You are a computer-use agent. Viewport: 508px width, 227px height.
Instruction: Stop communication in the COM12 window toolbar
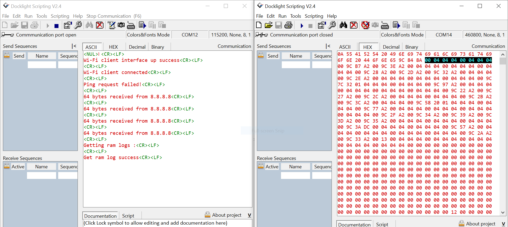coord(56,26)
